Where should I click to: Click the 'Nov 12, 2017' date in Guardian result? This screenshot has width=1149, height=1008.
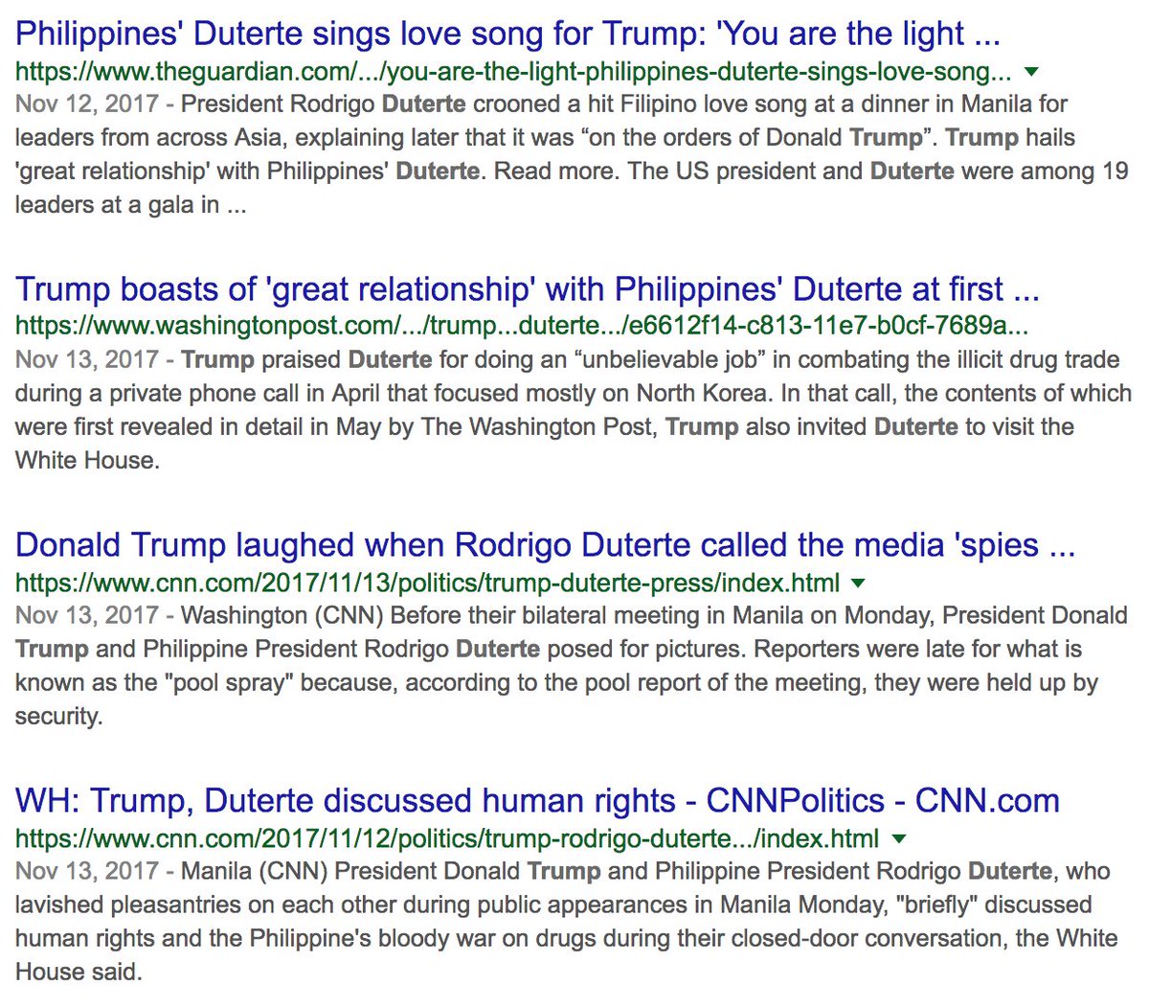pos(87,104)
